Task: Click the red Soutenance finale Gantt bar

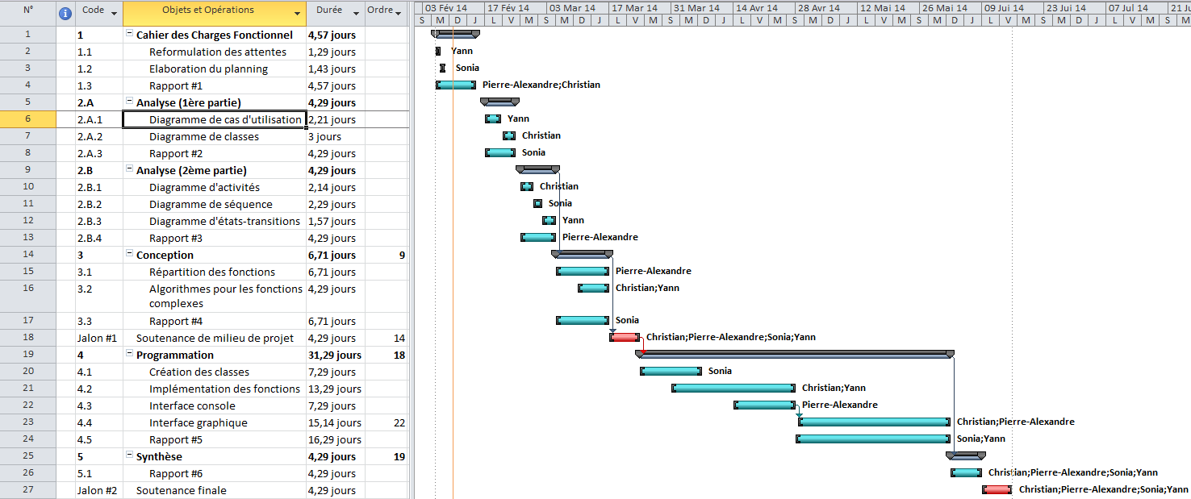Action: [997, 489]
